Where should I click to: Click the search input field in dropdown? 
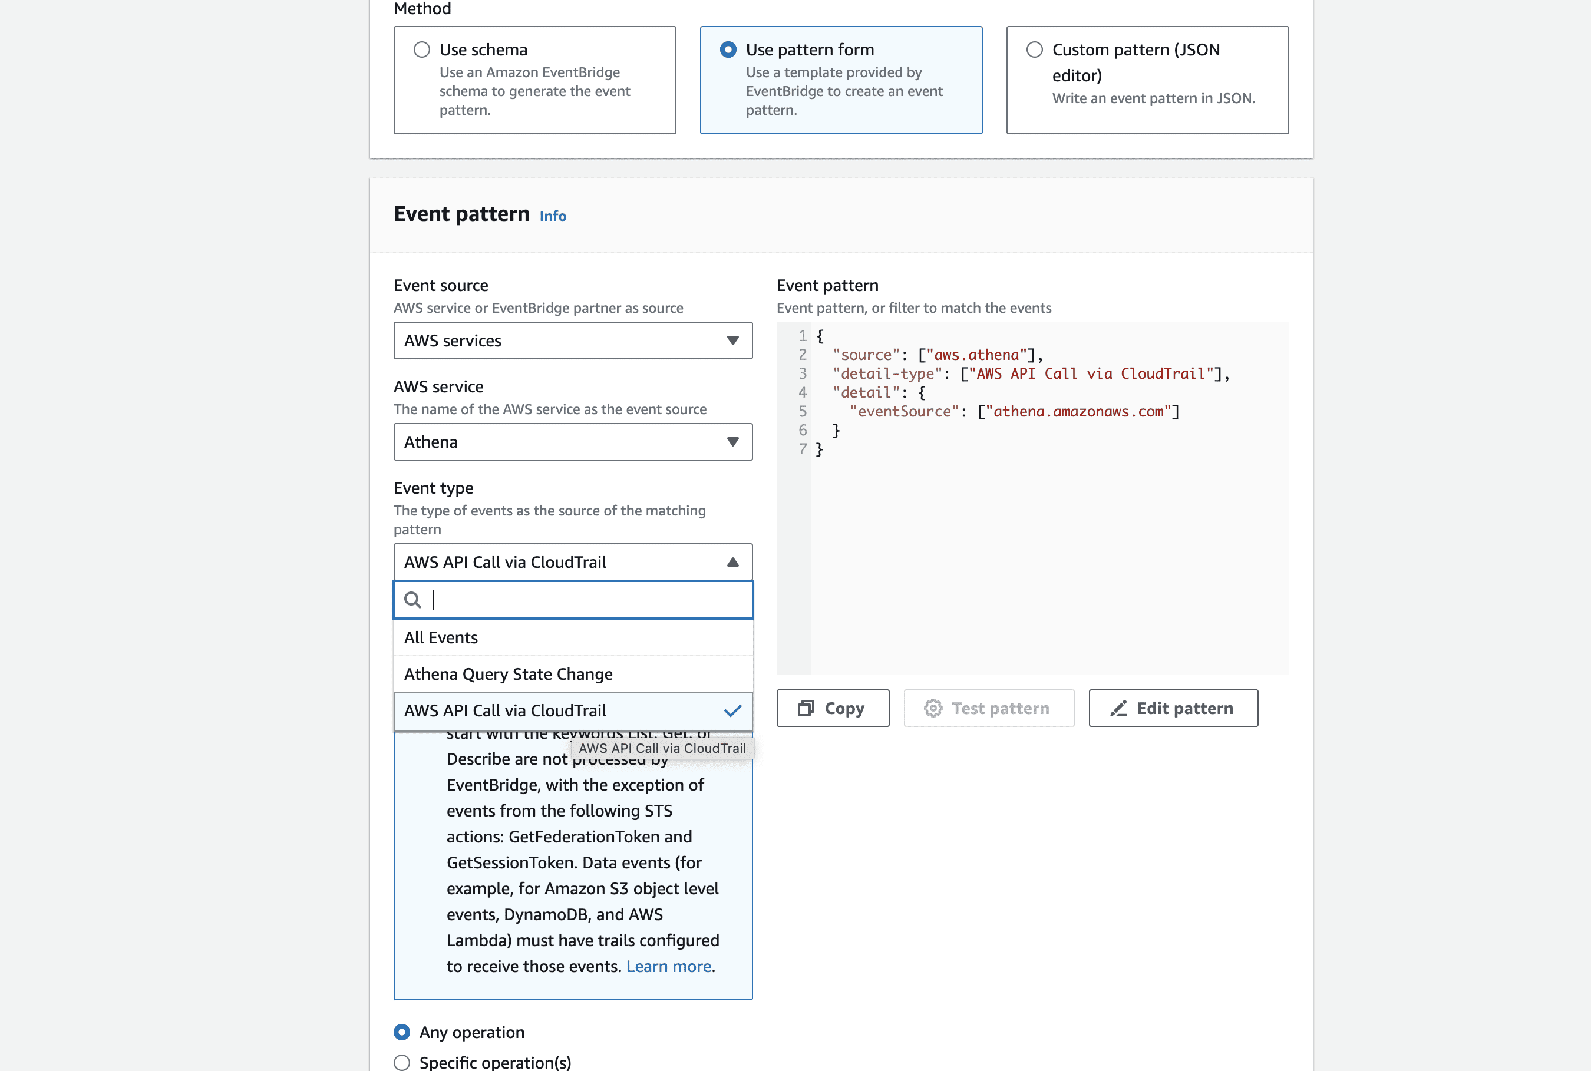(x=573, y=600)
